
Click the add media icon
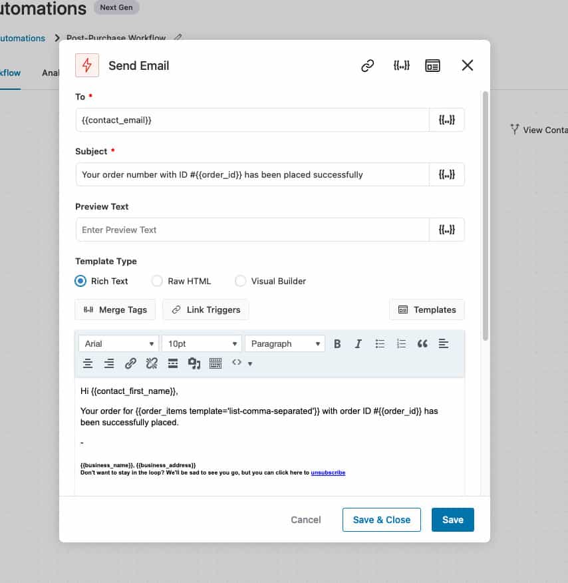click(194, 363)
